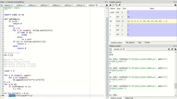This screenshot has height=99, width=177.
Task: Switch to the File explorer tab
Action: tap(130, 43)
